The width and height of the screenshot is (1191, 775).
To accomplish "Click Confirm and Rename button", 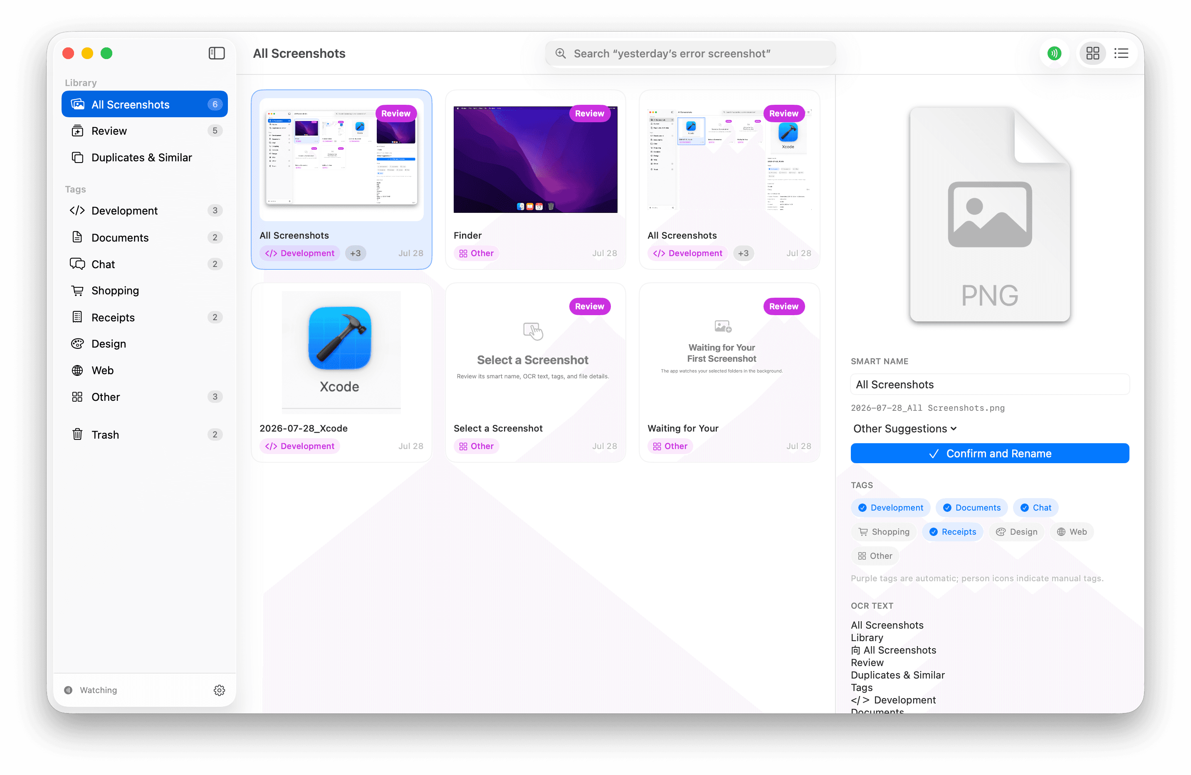I will click(x=989, y=453).
